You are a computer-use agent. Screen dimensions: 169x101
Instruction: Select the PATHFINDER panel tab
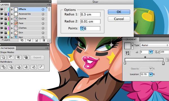pos(8,48)
